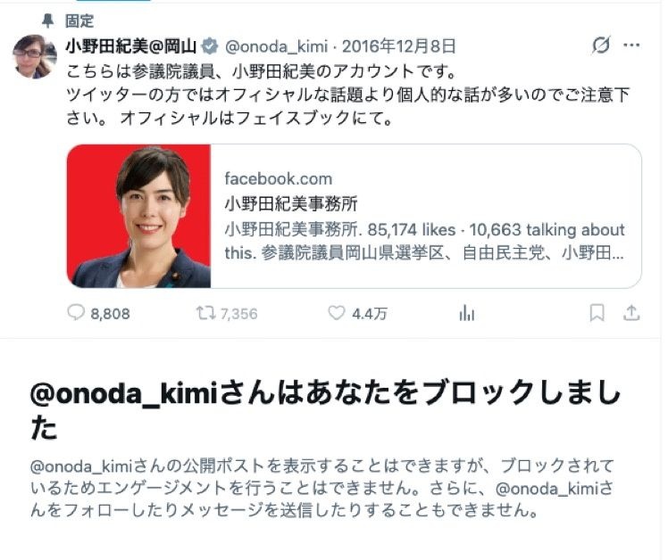
Task: Click the reply speech bubble icon
Action: pyautogui.click(x=76, y=313)
